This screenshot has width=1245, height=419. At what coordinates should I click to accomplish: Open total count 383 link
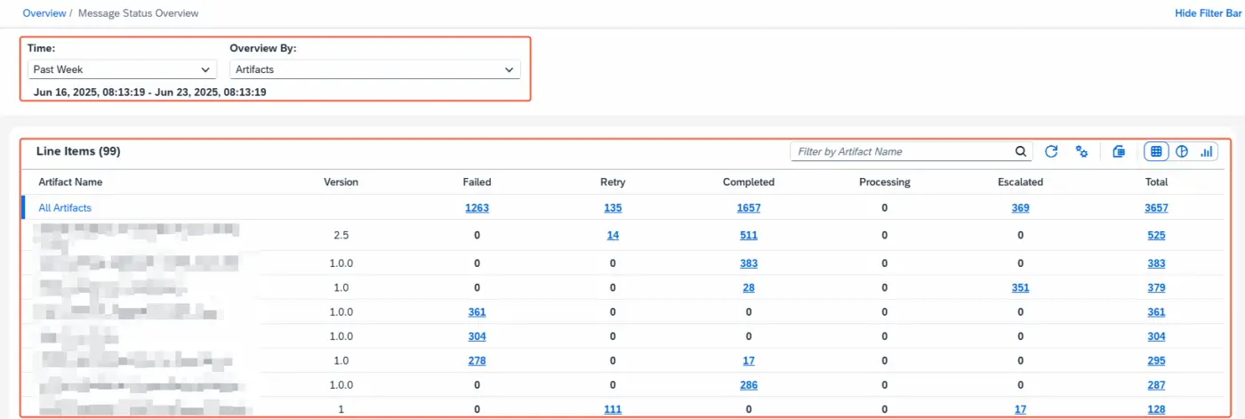[1156, 263]
